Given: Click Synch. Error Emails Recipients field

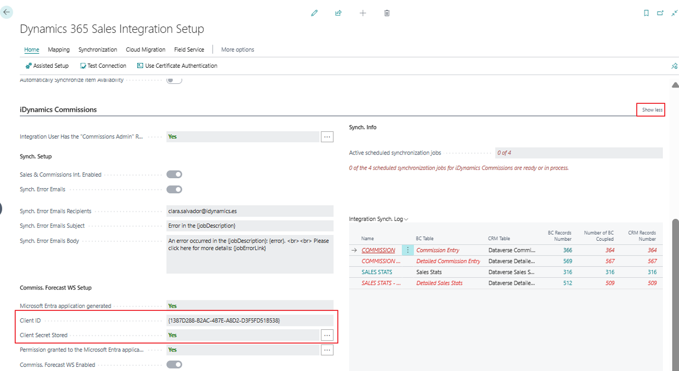Looking at the screenshot, I should (x=250, y=211).
